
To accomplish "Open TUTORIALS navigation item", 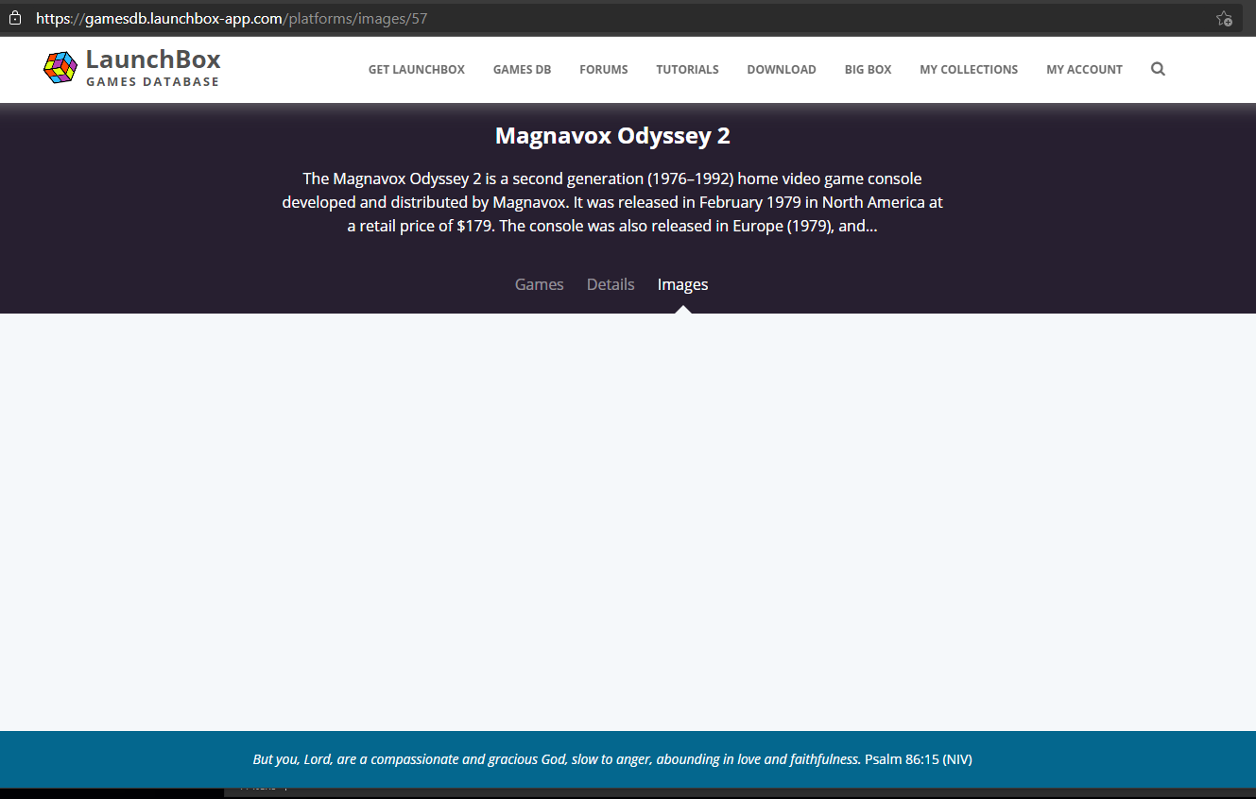I will point(687,69).
